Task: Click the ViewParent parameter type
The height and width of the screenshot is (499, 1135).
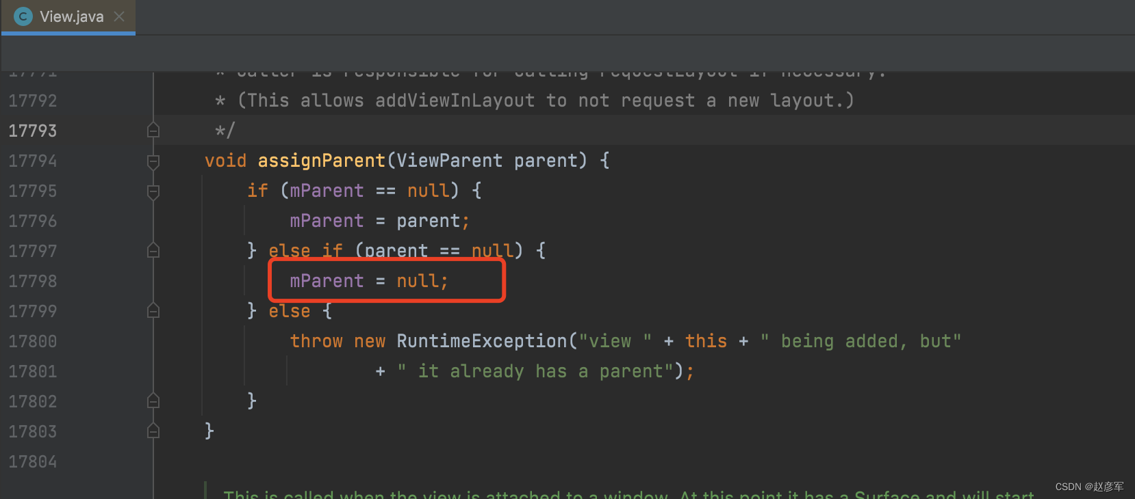Action: (x=450, y=161)
